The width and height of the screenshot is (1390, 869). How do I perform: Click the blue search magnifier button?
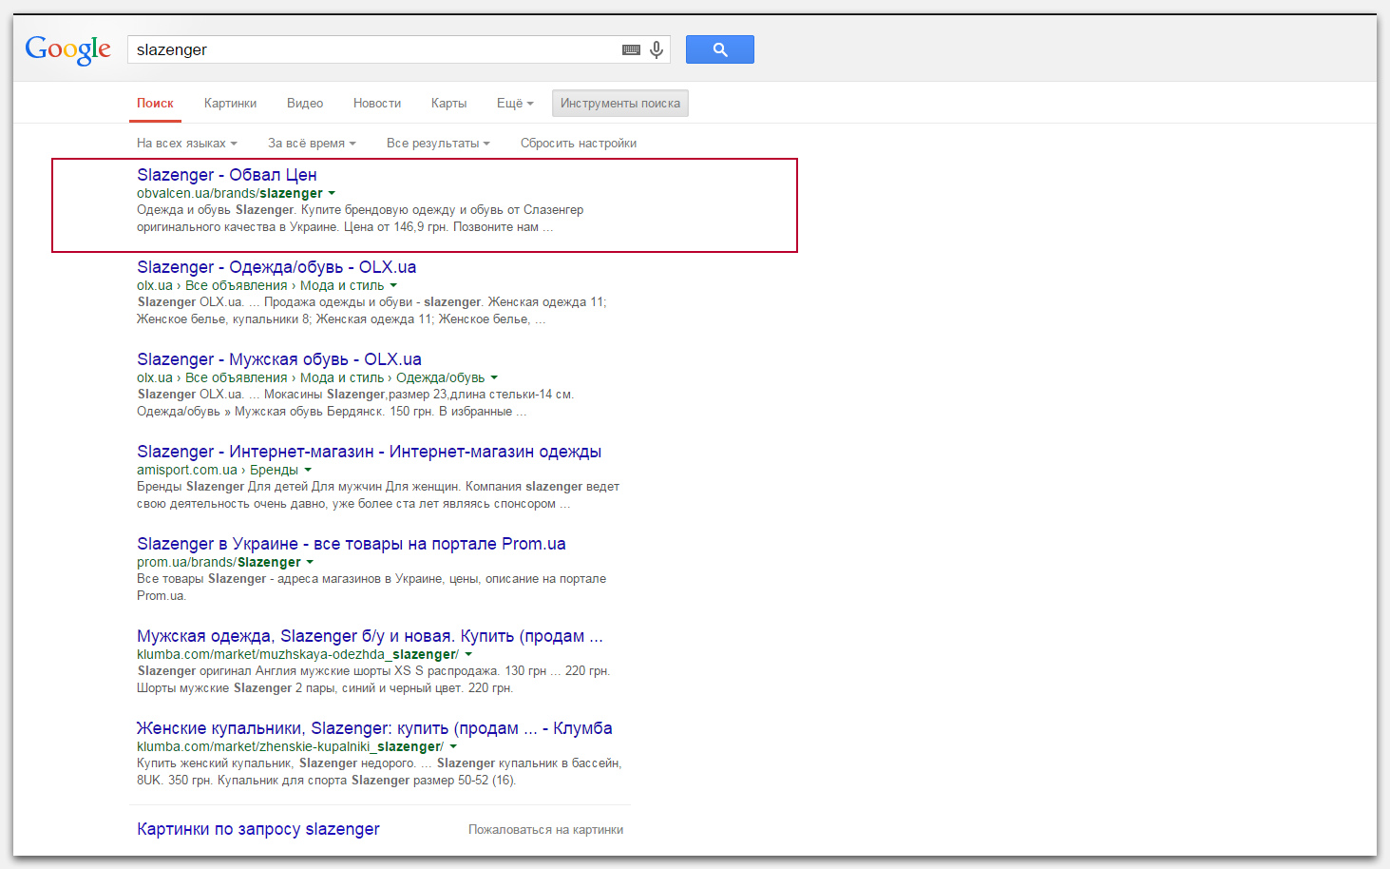(x=720, y=49)
